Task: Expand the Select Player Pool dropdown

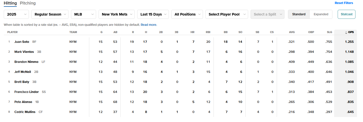Action: (227, 14)
